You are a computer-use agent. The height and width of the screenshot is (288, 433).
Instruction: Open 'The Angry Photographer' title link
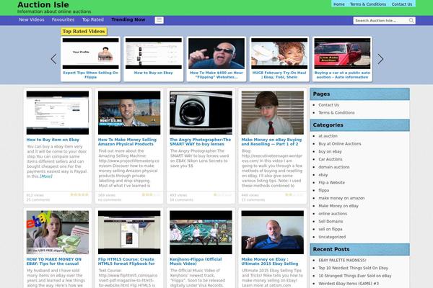pyautogui.click(x=200, y=142)
